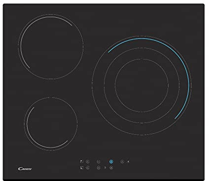
Task: Click the indicator between minus and plus
Action: pos(105,168)
